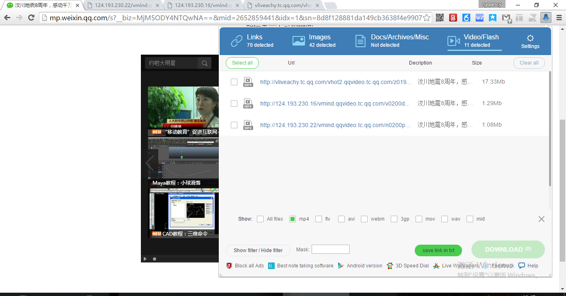This screenshot has width=566, height=296.
Task: Click the Clear all button
Action: (x=529, y=63)
